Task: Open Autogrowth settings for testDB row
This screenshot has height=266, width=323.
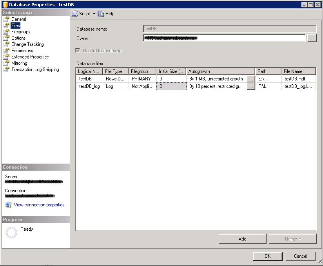Action: coord(250,78)
